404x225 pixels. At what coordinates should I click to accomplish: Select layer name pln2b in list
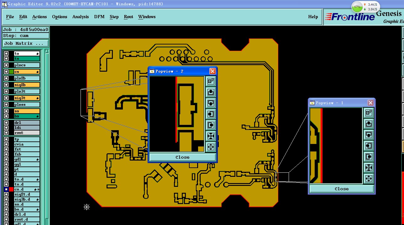click(27, 78)
